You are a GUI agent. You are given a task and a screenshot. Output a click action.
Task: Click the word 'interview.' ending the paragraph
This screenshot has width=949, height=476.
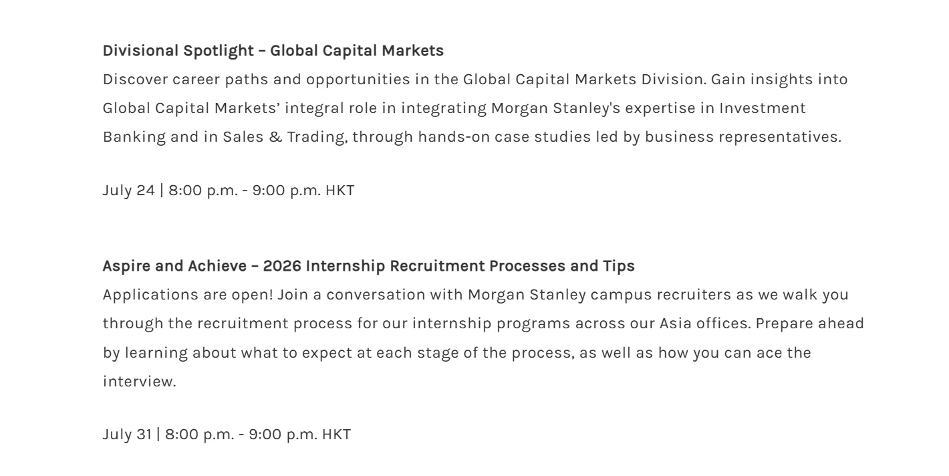(x=139, y=381)
